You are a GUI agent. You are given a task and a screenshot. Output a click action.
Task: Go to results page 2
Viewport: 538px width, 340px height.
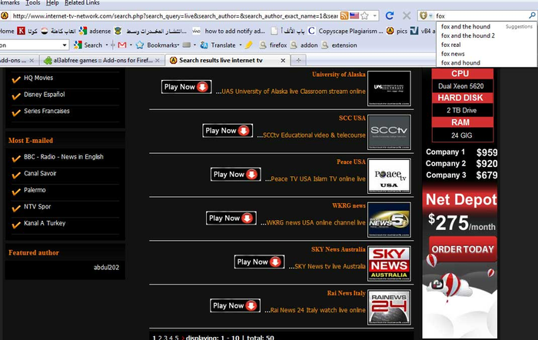tap(160, 337)
